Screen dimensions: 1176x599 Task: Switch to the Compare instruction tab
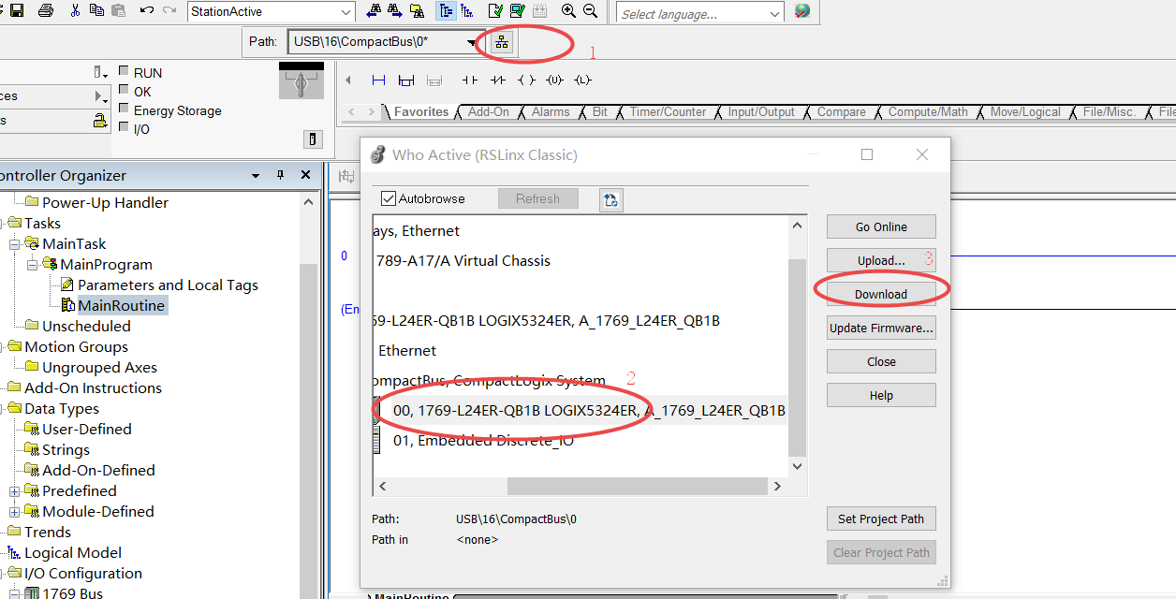(x=841, y=111)
